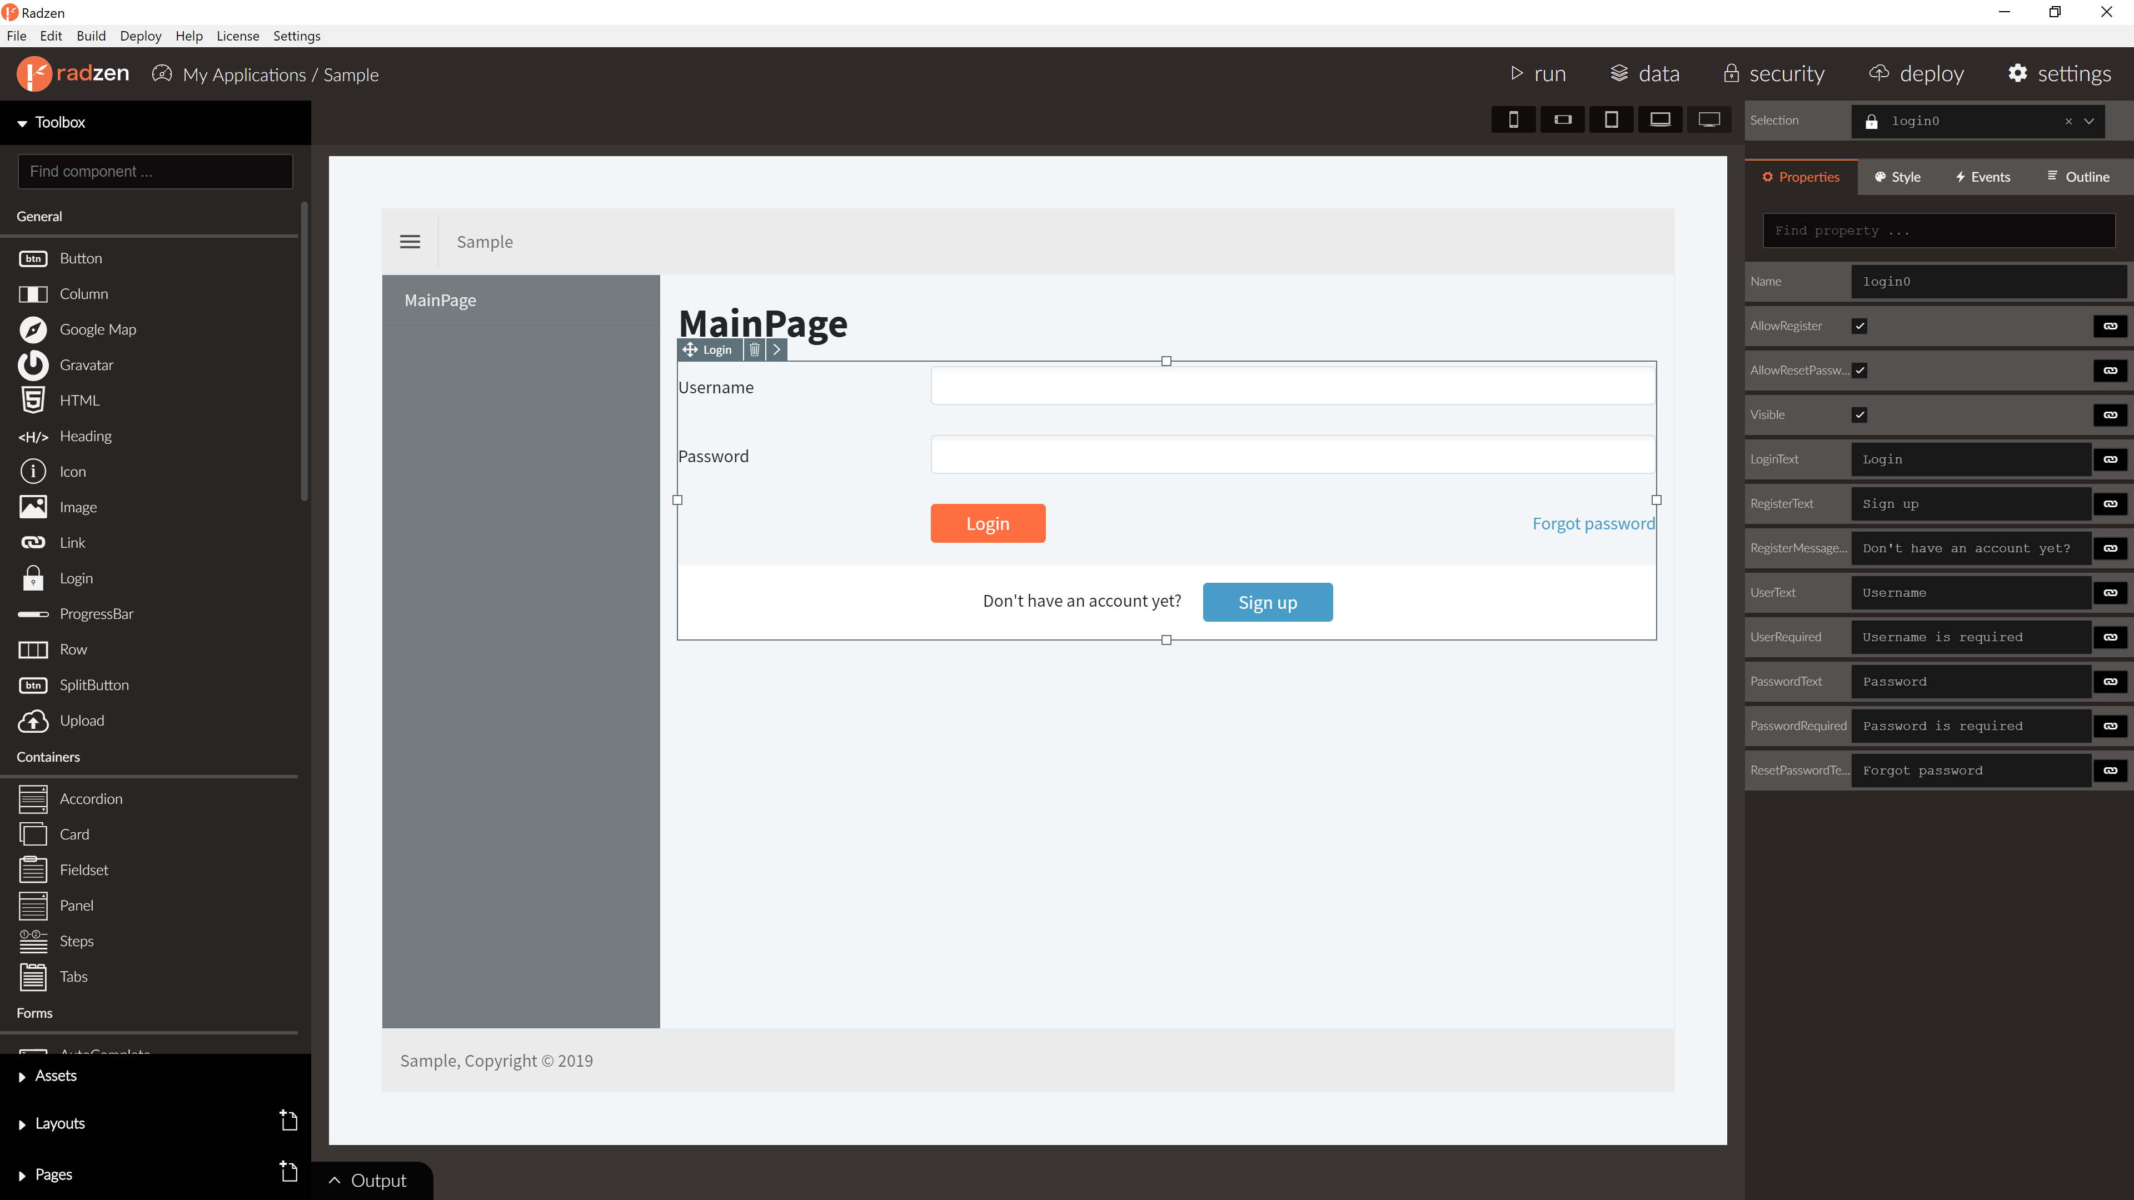Clear the login0 selection
Image resolution: width=2134 pixels, height=1200 pixels.
click(2068, 121)
